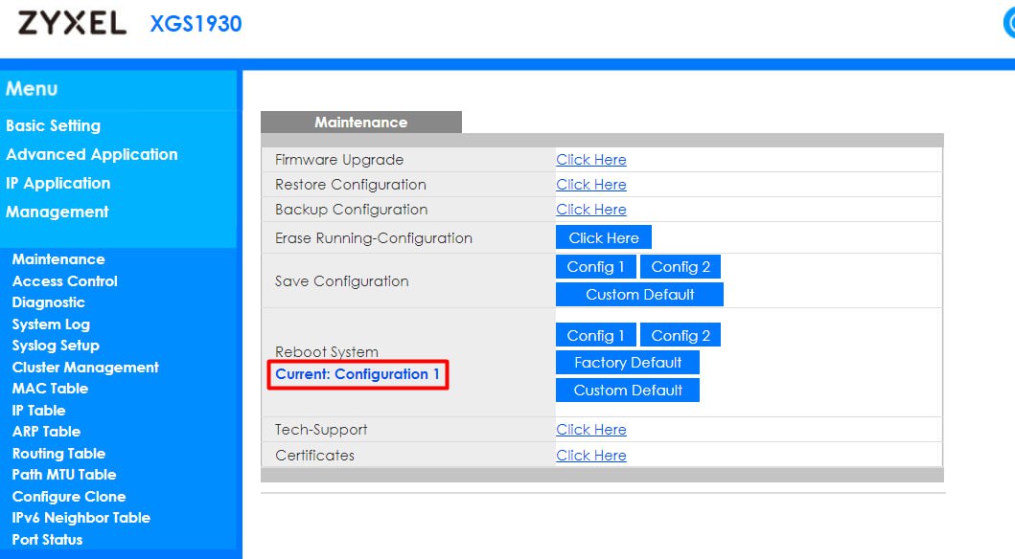Open System Log from the sidebar

[x=51, y=324]
